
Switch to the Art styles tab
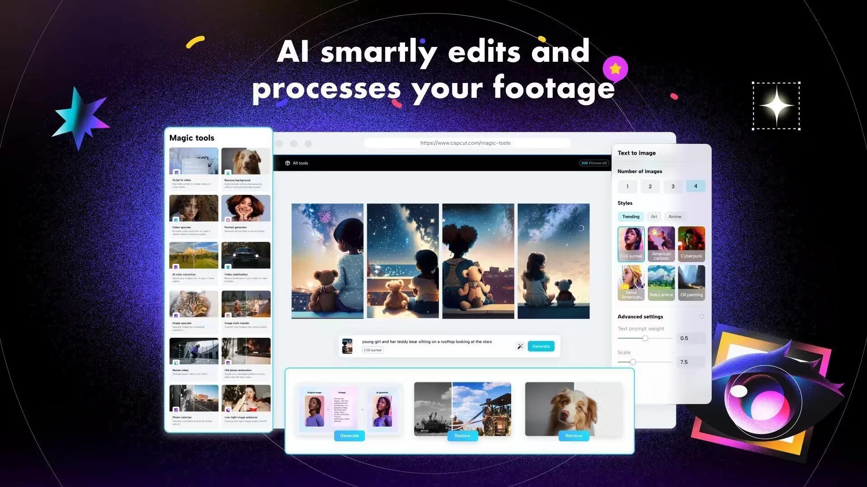[x=654, y=216]
